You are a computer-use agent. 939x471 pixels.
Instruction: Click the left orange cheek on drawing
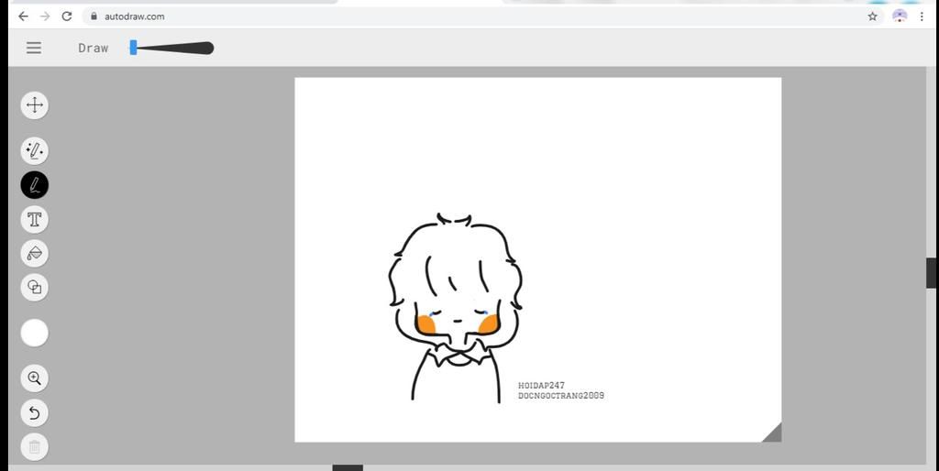pyautogui.click(x=425, y=324)
